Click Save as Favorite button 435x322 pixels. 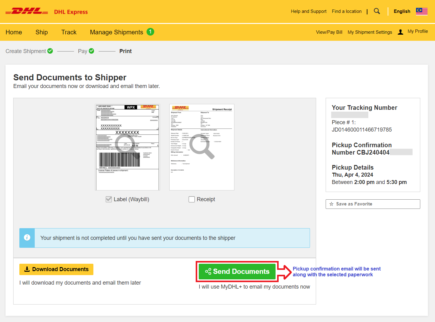pos(373,204)
